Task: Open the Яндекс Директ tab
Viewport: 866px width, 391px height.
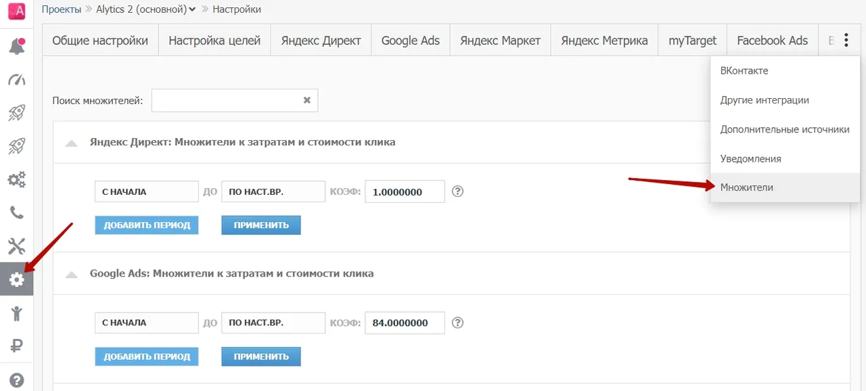Action: (321, 41)
